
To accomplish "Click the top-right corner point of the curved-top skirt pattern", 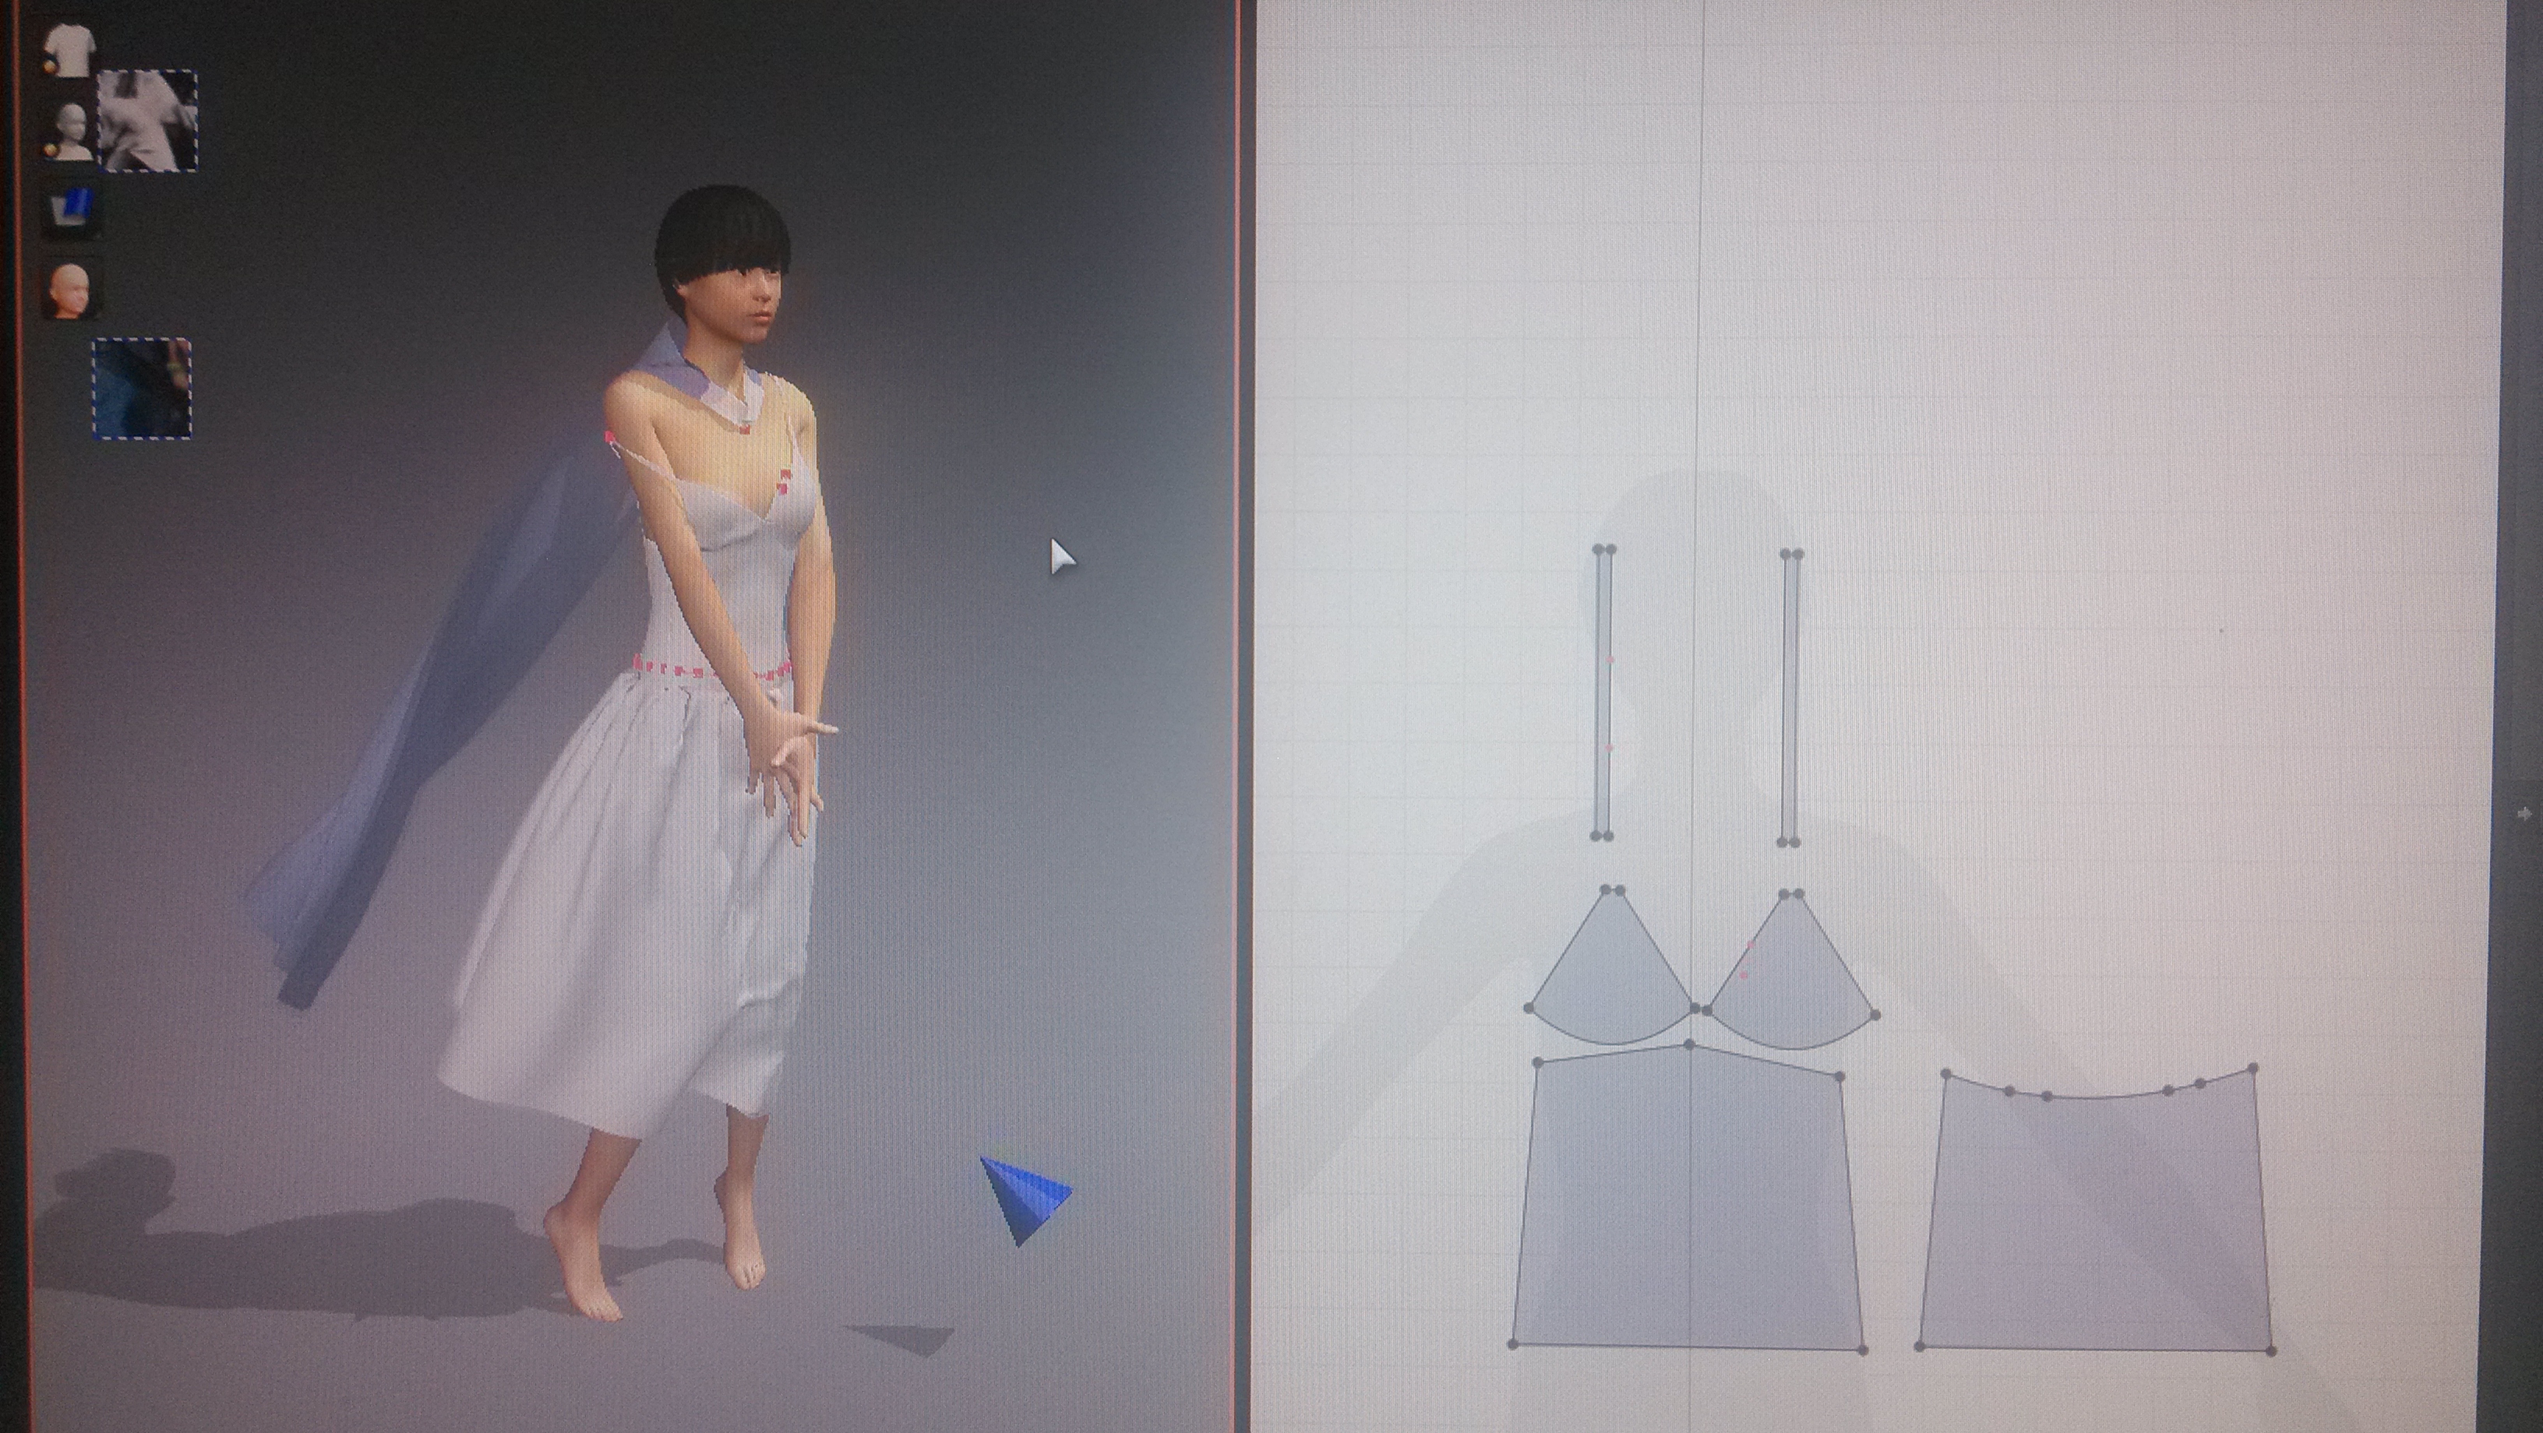I will point(2252,1069).
